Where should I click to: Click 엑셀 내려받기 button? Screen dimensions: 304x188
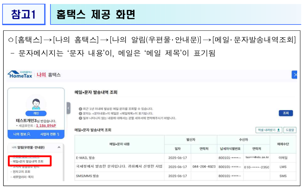(269, 130)
